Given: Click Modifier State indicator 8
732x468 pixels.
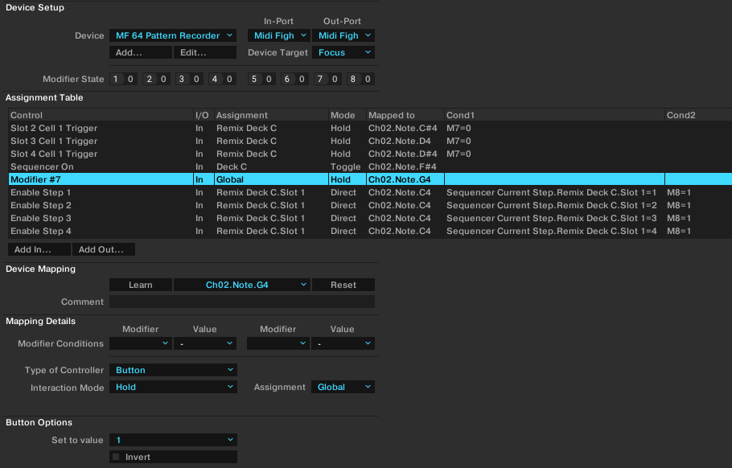Looking at the screenshot, I should (360, 79).
